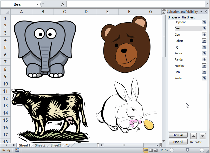Click the 115% zoom level
The height and width of the screenshot is (153, 210).
164,150
